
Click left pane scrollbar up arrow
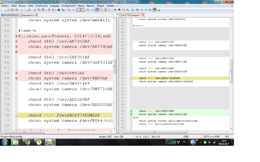point(114,19)
